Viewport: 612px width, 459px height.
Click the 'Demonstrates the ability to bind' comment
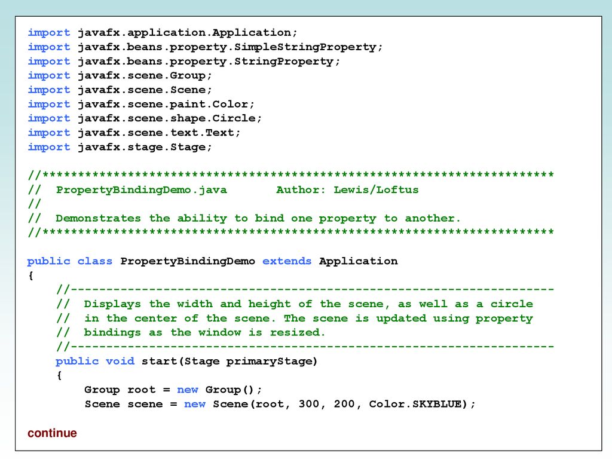[244, 219]
